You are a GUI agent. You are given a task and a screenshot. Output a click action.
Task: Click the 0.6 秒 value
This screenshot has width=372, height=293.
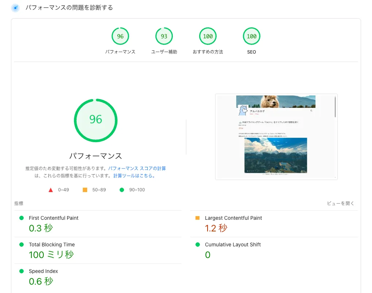pos(41,281)
